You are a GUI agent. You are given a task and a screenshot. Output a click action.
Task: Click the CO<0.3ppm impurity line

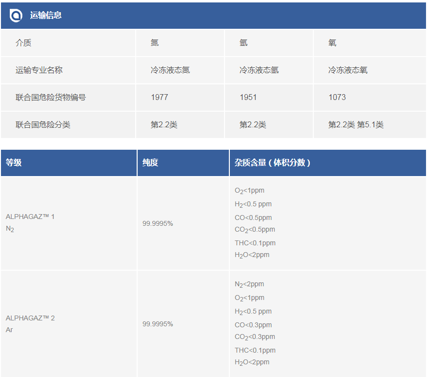coord(253,325)
